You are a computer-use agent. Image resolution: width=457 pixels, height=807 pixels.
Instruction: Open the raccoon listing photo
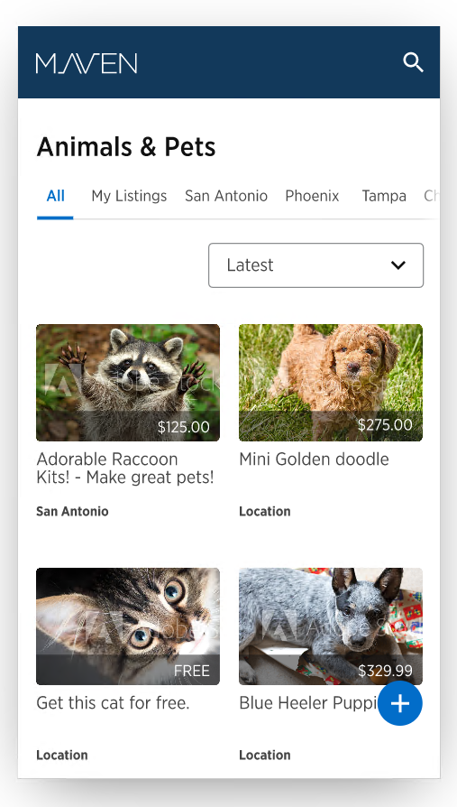tap(128, 383)
